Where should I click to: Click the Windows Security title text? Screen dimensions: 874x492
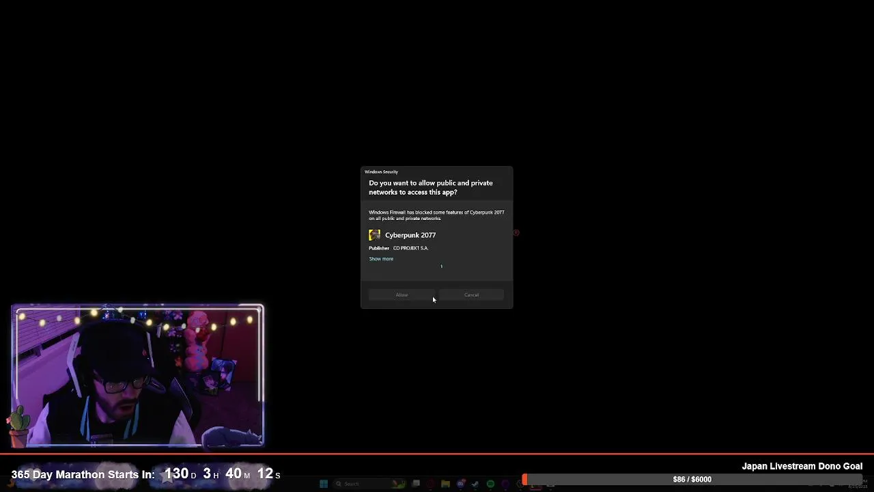coord(381,172)
